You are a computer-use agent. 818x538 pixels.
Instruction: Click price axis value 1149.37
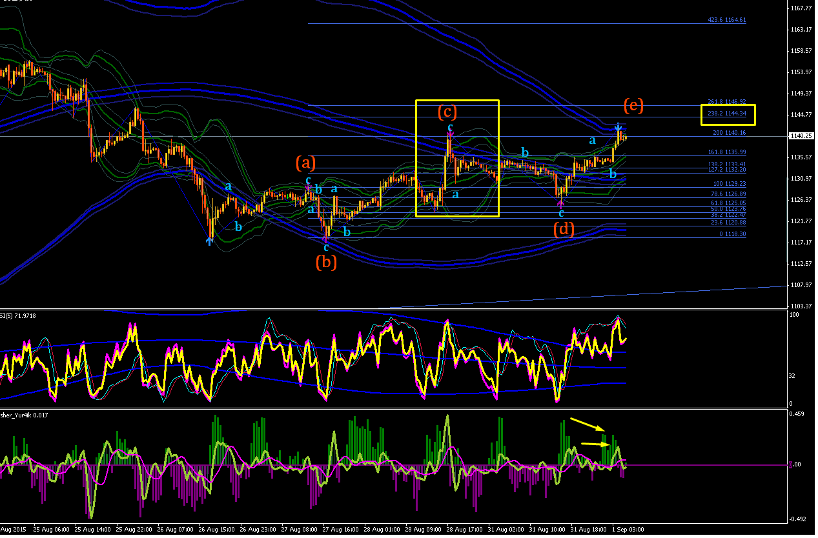click(802, 94)
